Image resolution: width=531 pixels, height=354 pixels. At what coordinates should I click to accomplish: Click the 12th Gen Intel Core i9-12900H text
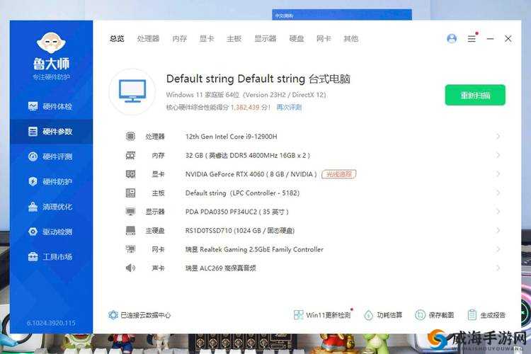click(231, 137)
